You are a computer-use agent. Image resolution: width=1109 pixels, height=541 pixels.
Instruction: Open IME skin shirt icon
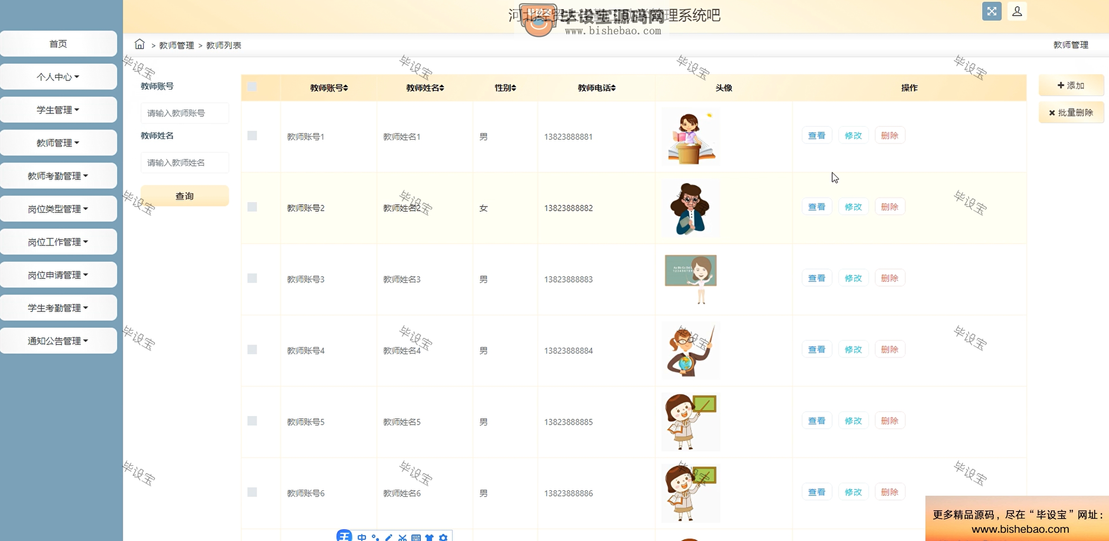pyautogui.click(x=429, y=537)
